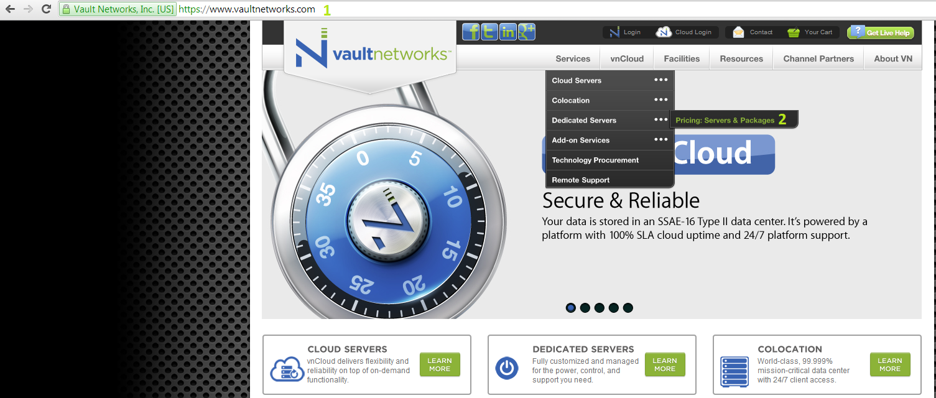Image resolution: width=936 pixels, height=398 pixels.
Task: Reload the page with browser refresh icon
Action: pyautogui.click(x=46, y=9)
